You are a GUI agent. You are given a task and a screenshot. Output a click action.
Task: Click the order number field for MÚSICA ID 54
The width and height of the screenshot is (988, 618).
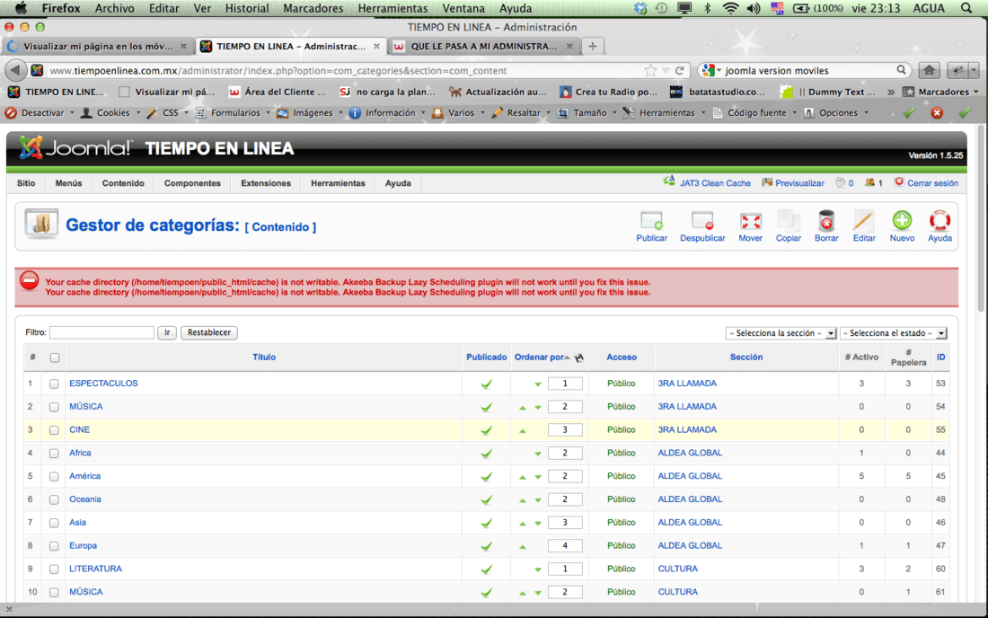point(565,407)
